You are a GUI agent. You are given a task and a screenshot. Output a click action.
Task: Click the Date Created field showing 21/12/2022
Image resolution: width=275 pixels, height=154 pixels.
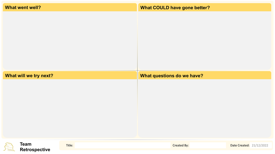pyautogui.click(x=260, y=146)
